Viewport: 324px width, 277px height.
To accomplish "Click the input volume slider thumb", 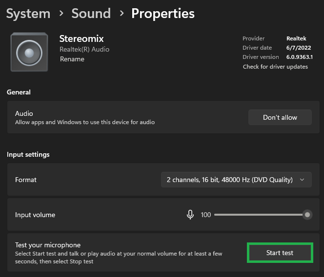I will 307,215.
